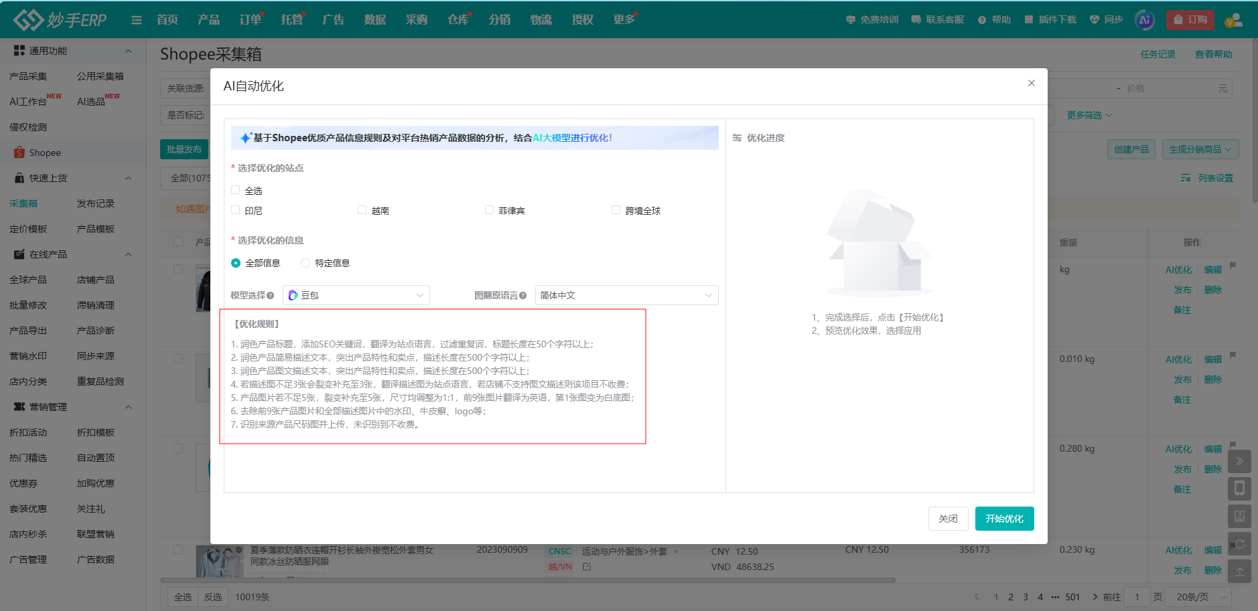The height and width of the screenshot is (611, 1258).
Task: Open the 仓库 top menu
Action: pyautogui.click(x=458, y=19)
